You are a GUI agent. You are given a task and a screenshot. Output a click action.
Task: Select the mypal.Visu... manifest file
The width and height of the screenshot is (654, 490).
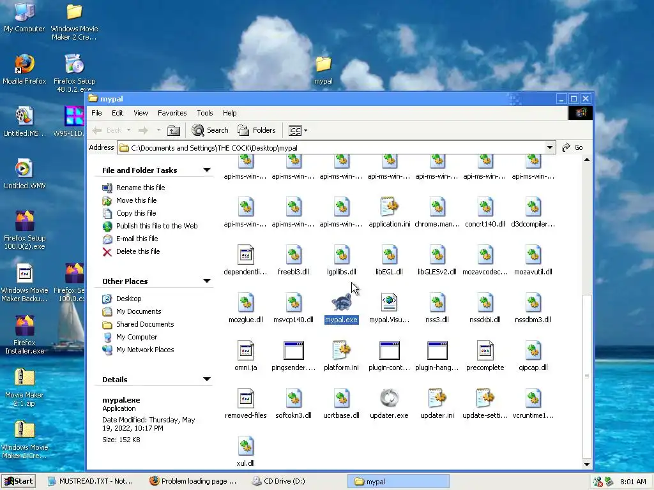(389, 308)
